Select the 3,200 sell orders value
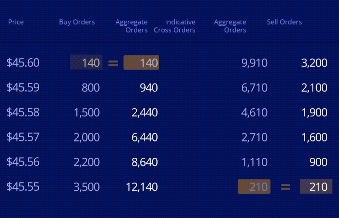 pos(314,63)
